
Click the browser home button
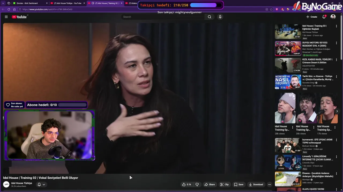(x=14, y=9)
